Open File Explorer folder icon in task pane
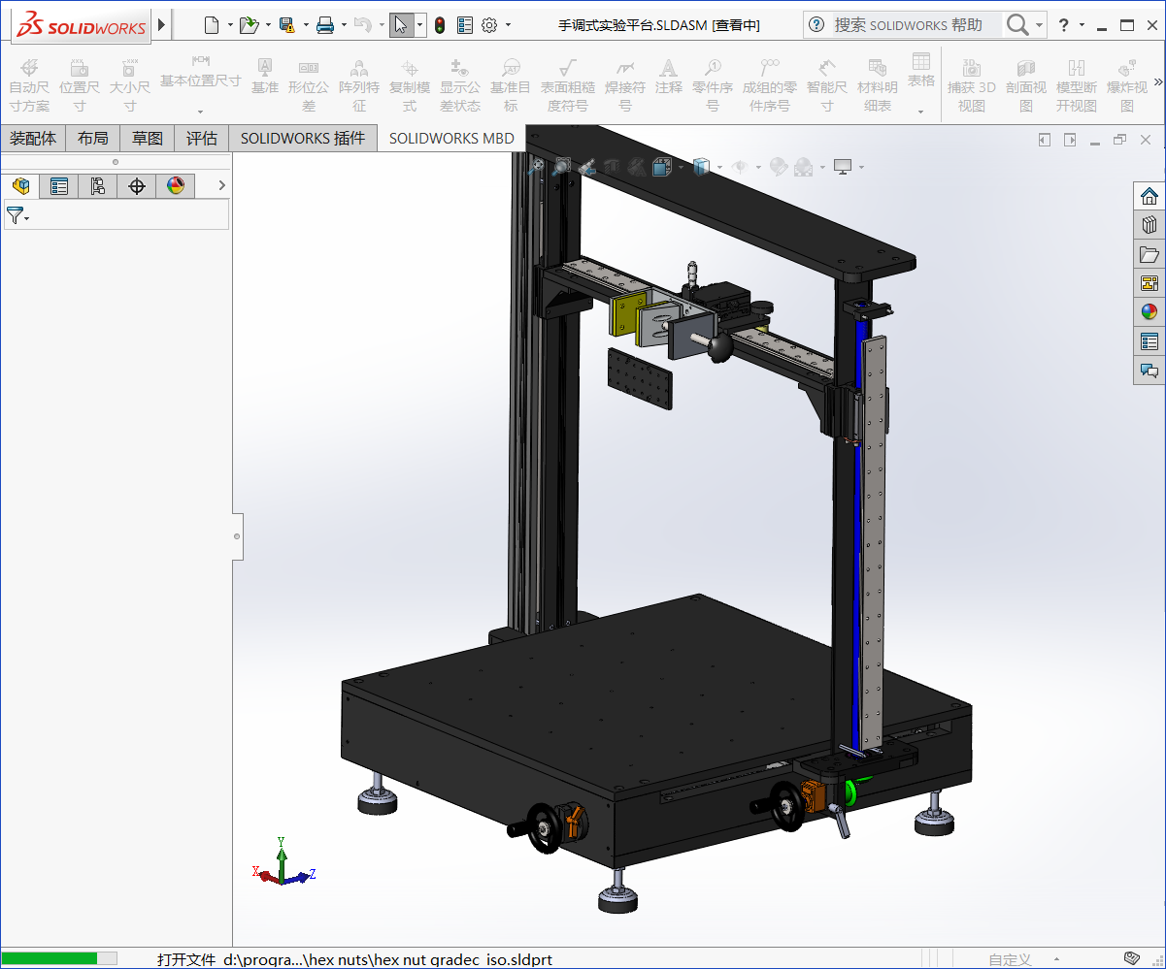This screenshot has width=1166, height=969. 1149,254
